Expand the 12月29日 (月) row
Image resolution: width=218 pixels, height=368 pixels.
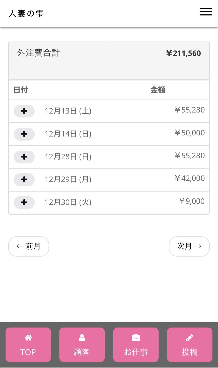24,179
